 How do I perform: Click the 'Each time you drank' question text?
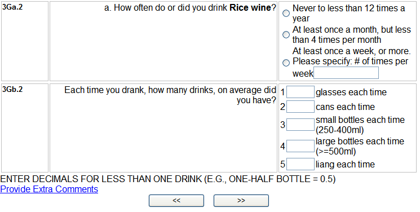pyautogui.click(x=170, y=95)
